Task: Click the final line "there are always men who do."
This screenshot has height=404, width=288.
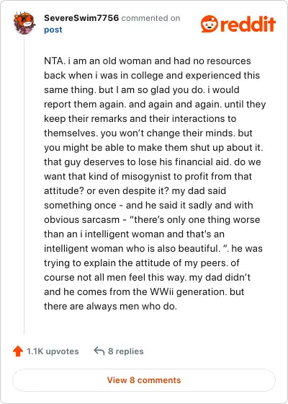Action: 111,307
